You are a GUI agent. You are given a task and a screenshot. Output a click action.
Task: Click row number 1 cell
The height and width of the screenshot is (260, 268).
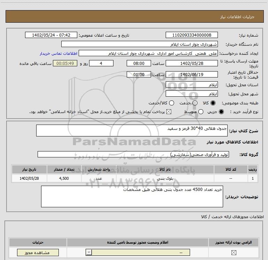[253, 178]
